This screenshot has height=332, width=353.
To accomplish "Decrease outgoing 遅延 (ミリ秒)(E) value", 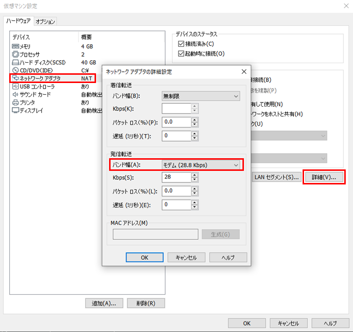I will pos(194,207).
